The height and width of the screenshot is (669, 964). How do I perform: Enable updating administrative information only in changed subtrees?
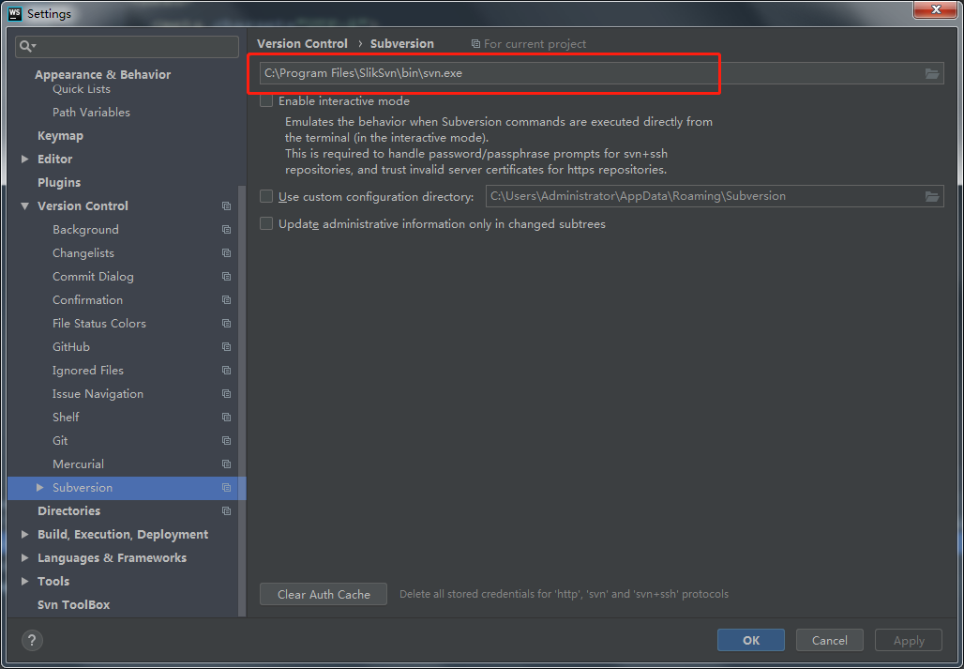pos(267,223)
